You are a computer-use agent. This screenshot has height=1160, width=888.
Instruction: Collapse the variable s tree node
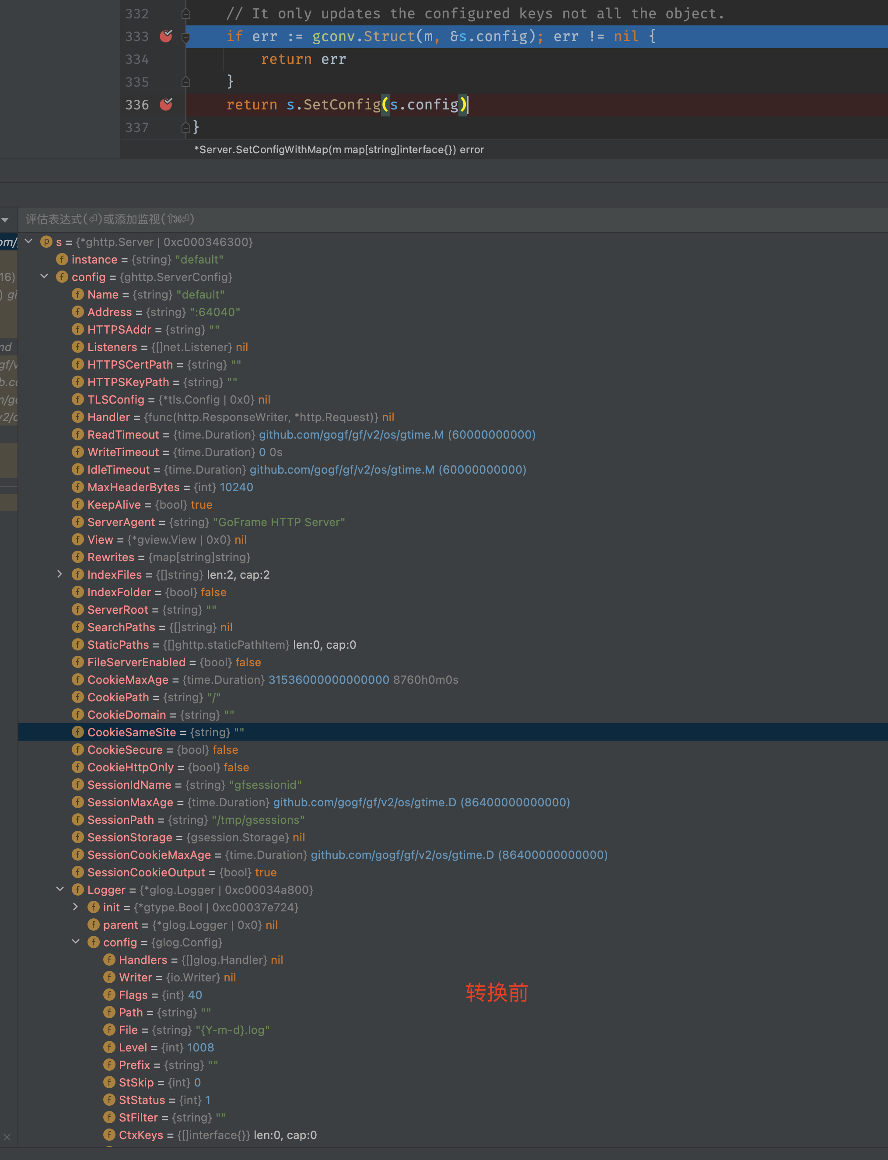click(29, 241)
